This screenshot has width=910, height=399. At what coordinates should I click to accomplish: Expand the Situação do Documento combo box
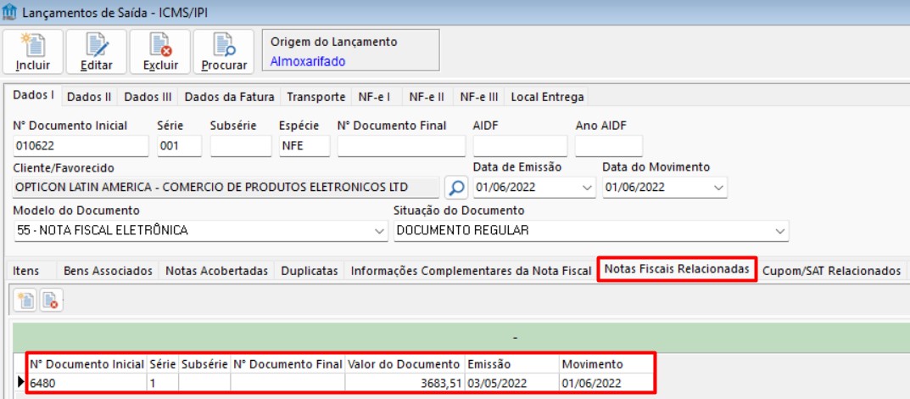(x=780, y=231)
